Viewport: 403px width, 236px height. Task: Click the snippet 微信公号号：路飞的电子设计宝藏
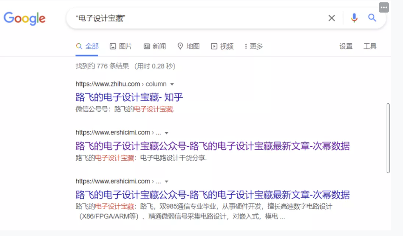point(125,109)
